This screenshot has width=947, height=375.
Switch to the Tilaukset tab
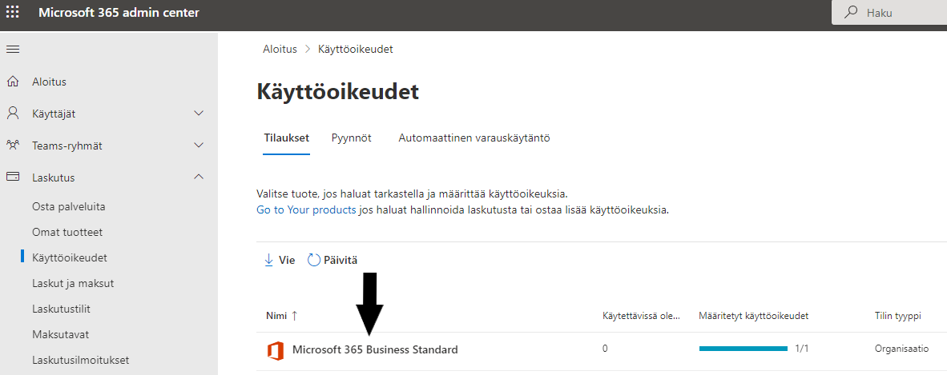point(286,138)
